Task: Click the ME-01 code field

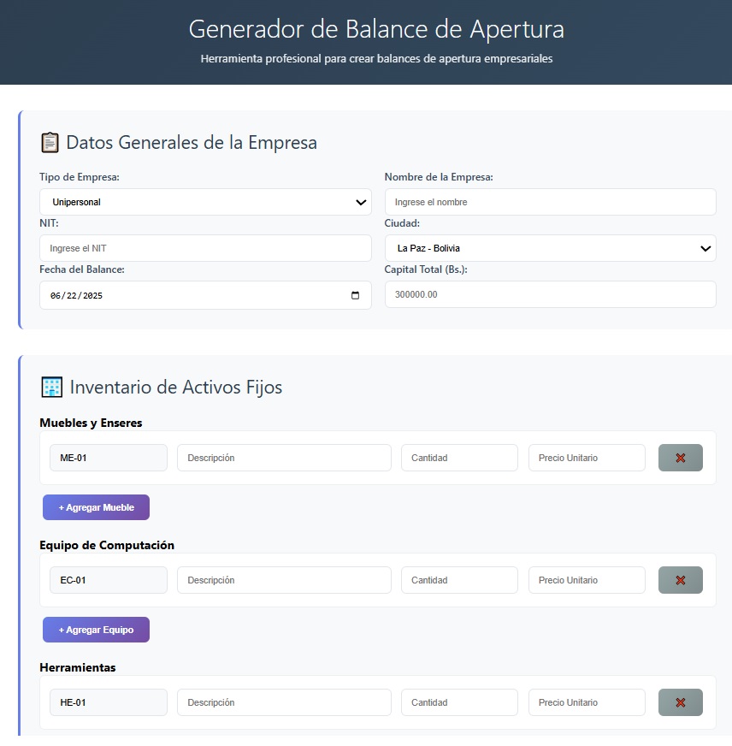Action: [109, 458]
